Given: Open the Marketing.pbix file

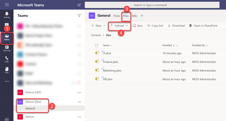Looking at the screenshot, I should [x=112, y=71].
